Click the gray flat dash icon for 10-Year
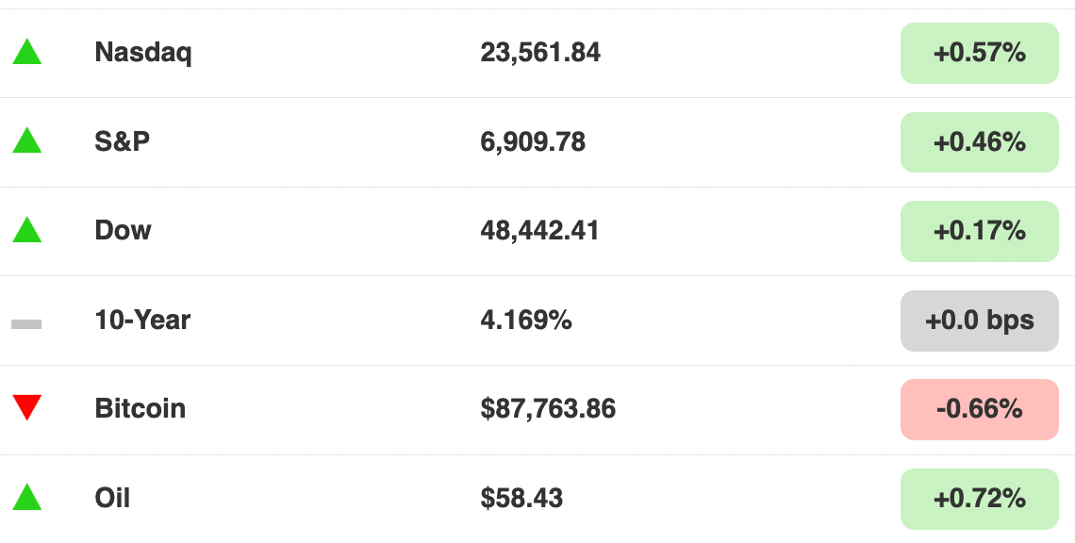 (26, 324)
